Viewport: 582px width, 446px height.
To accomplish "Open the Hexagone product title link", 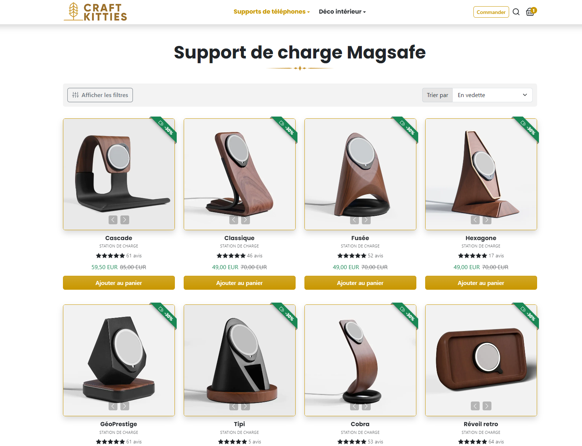I will (481, 238).
